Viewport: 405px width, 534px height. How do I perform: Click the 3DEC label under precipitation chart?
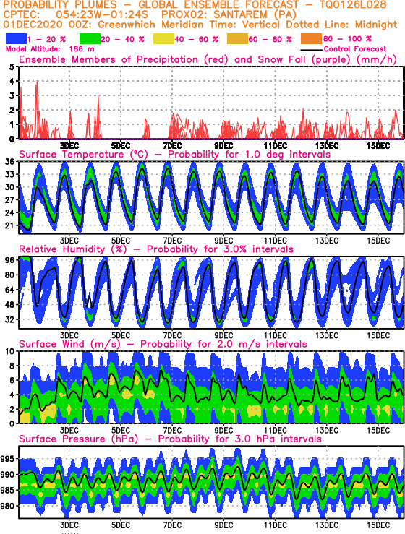[x=69, y=146]
